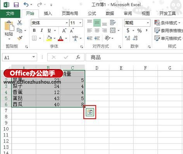Increase font size with the larger A
183x154 pixels.
[64, 31]
